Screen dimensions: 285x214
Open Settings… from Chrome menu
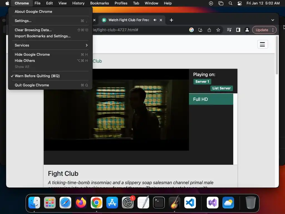click(50, 21)
